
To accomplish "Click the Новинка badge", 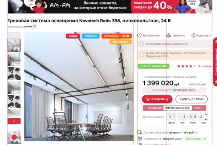I will (x=91, y=36).
